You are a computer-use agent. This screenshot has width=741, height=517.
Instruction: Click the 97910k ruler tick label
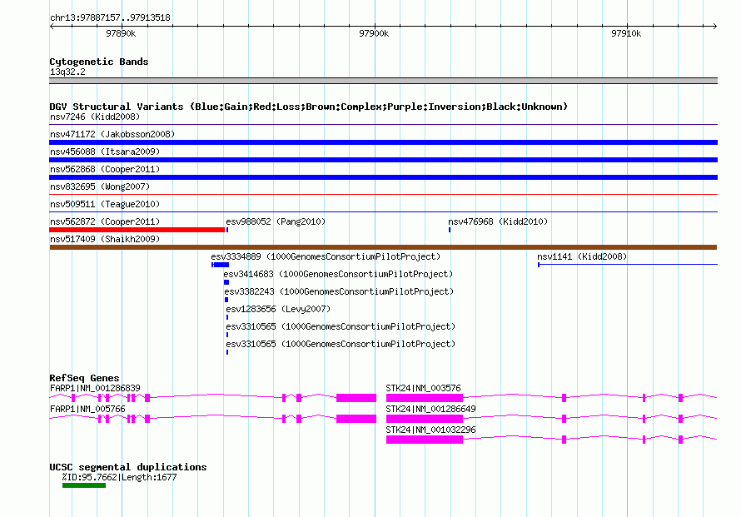(x=626, y=33)
